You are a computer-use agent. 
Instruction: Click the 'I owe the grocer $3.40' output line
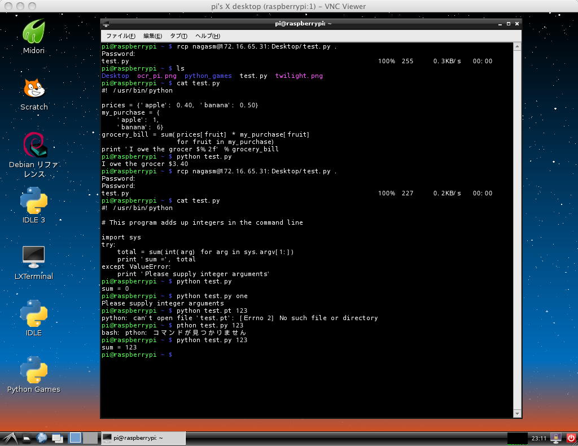tap(145, 164)
